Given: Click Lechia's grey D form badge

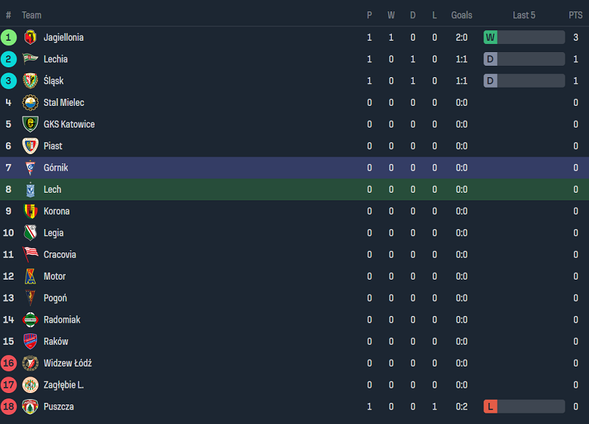Looking at the screenshot, I should click(x=491, y=59).
